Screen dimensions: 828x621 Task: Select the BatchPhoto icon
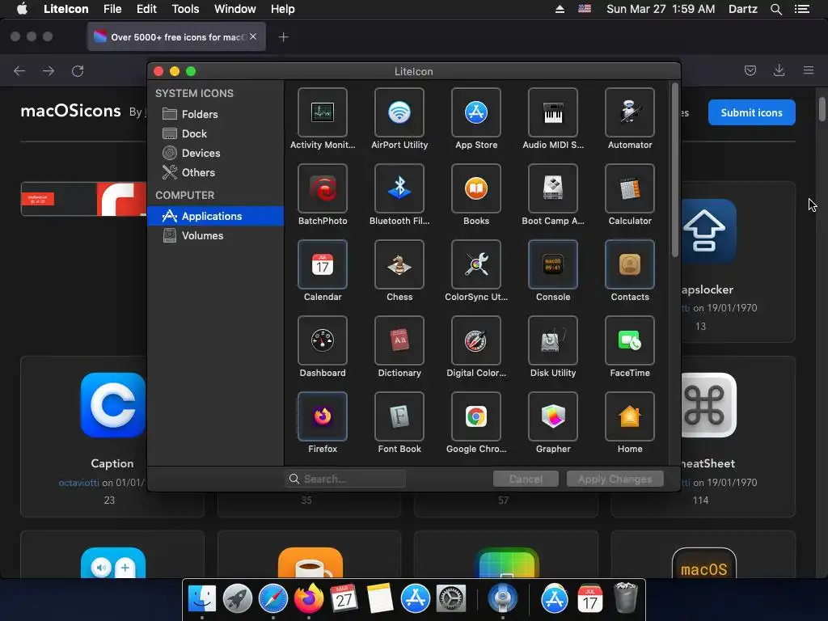[322, 188]
